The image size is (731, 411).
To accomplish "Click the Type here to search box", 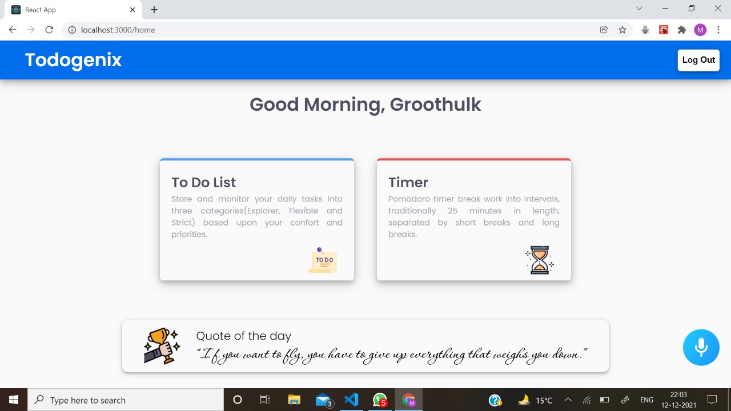I will pyautogui.click(x=126, y=400).
